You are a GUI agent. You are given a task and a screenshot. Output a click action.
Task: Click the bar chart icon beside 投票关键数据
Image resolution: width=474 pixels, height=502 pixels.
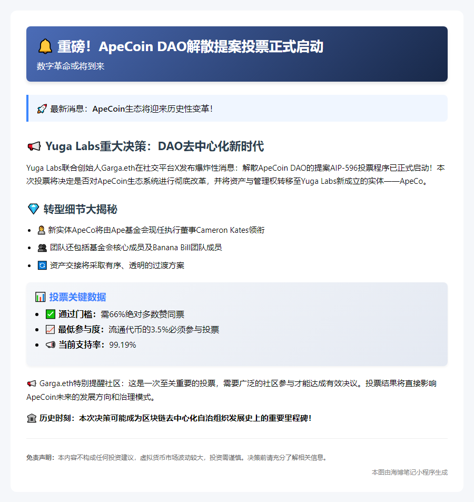point(41,297)
